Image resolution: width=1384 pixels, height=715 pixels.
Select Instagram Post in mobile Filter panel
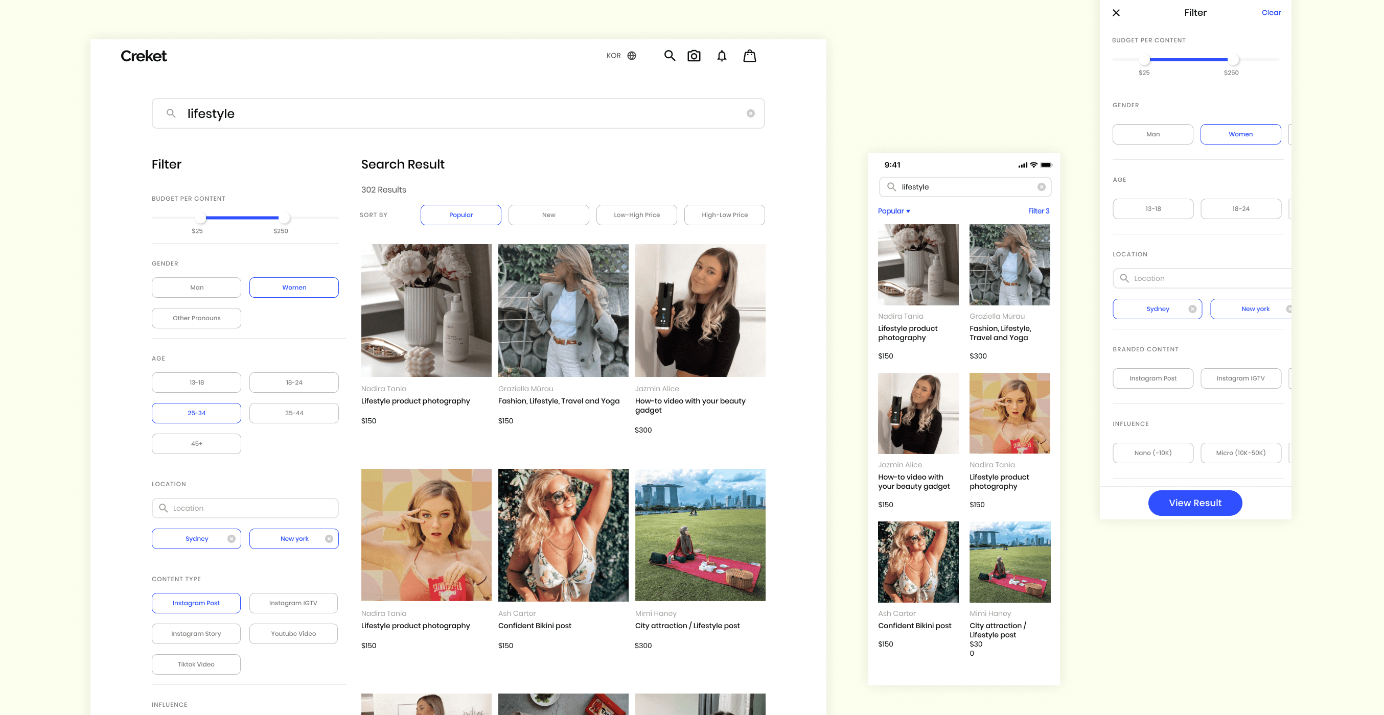click(x=1153, y=378)
